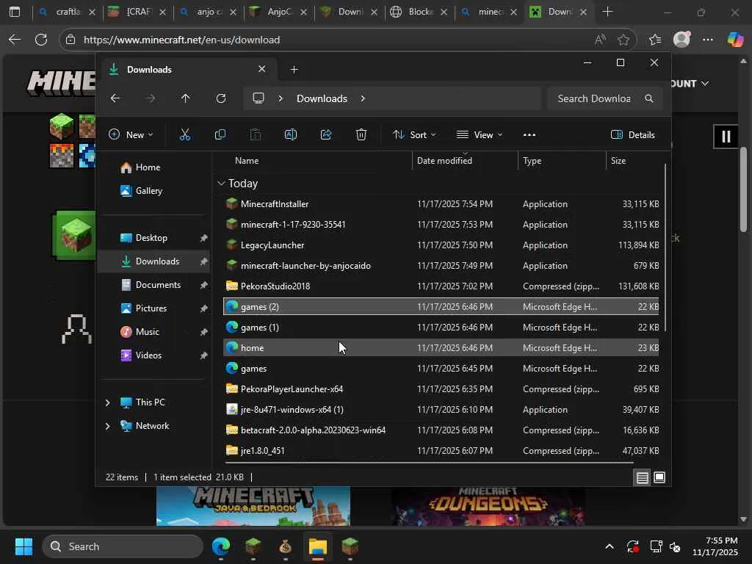
Task: Click the Delete trash icon
Action: pos(361,135)
